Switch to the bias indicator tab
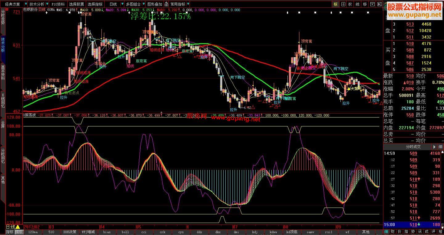This screenshot has height=235, width=444. 107,232
